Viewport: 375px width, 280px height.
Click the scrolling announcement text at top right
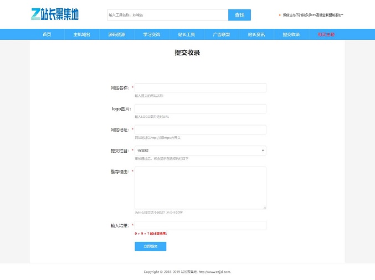[313, 15]
